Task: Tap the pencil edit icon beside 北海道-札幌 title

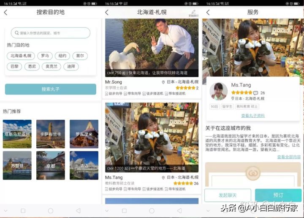Action: [193, 12]
